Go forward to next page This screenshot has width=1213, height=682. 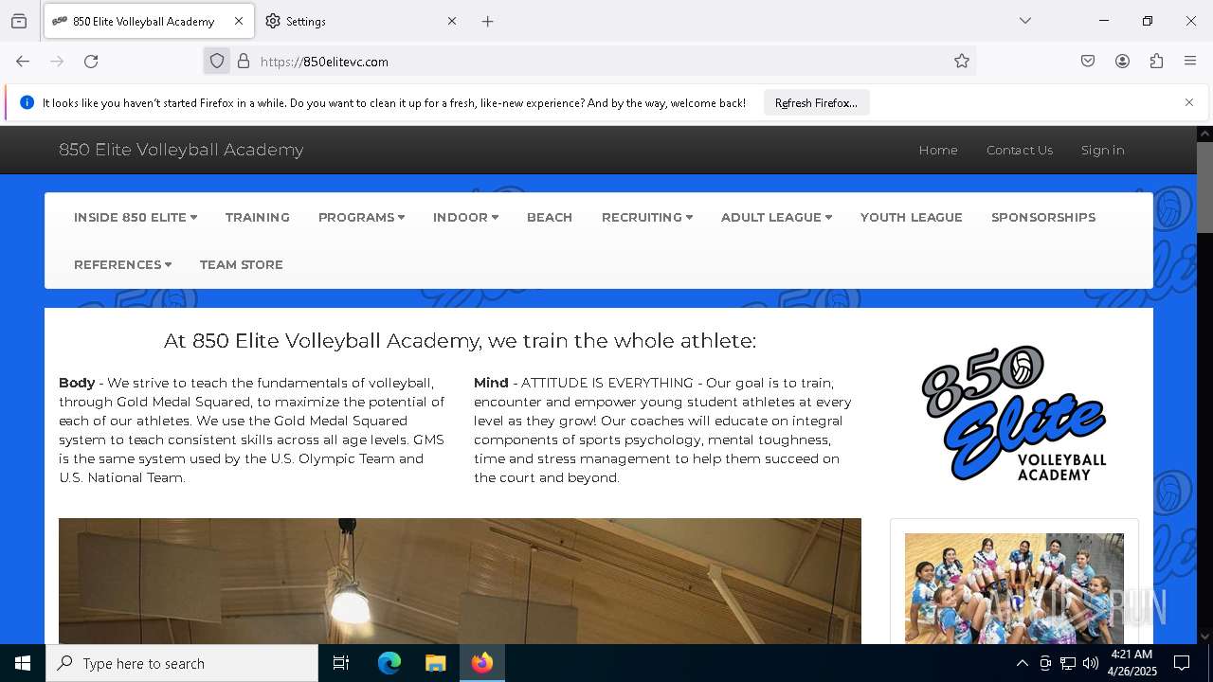pyautogui.click(x=57, y=62)
